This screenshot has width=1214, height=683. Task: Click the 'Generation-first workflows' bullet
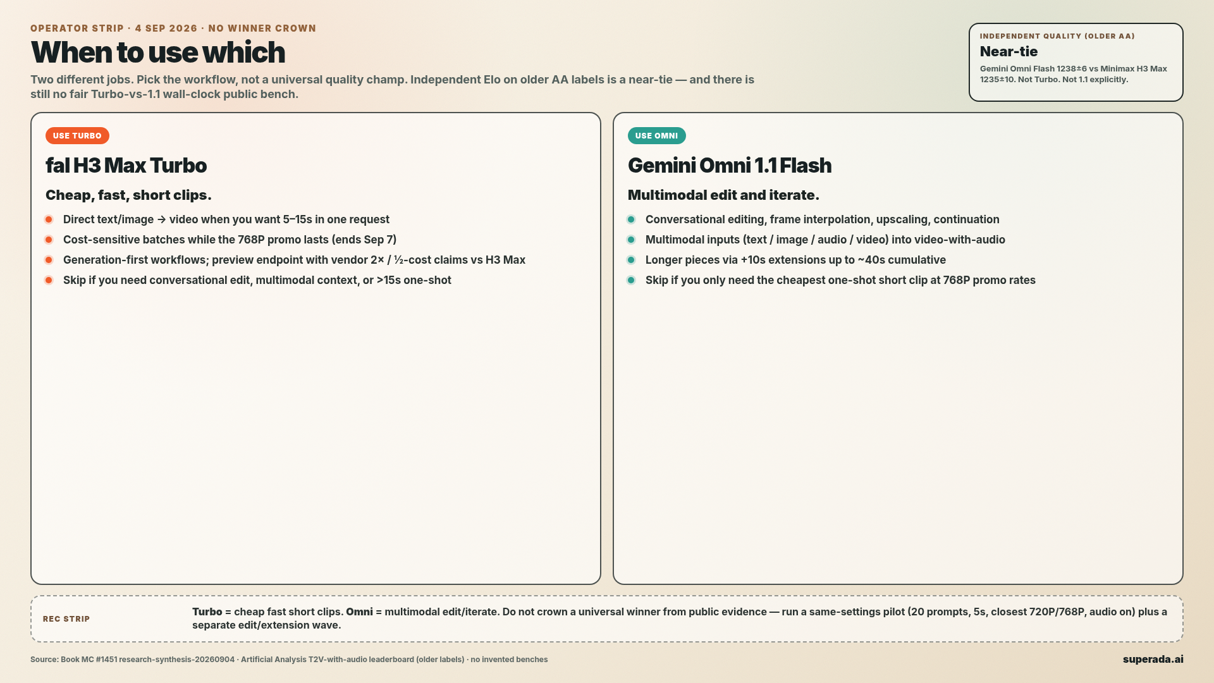(x=294, y=260)
